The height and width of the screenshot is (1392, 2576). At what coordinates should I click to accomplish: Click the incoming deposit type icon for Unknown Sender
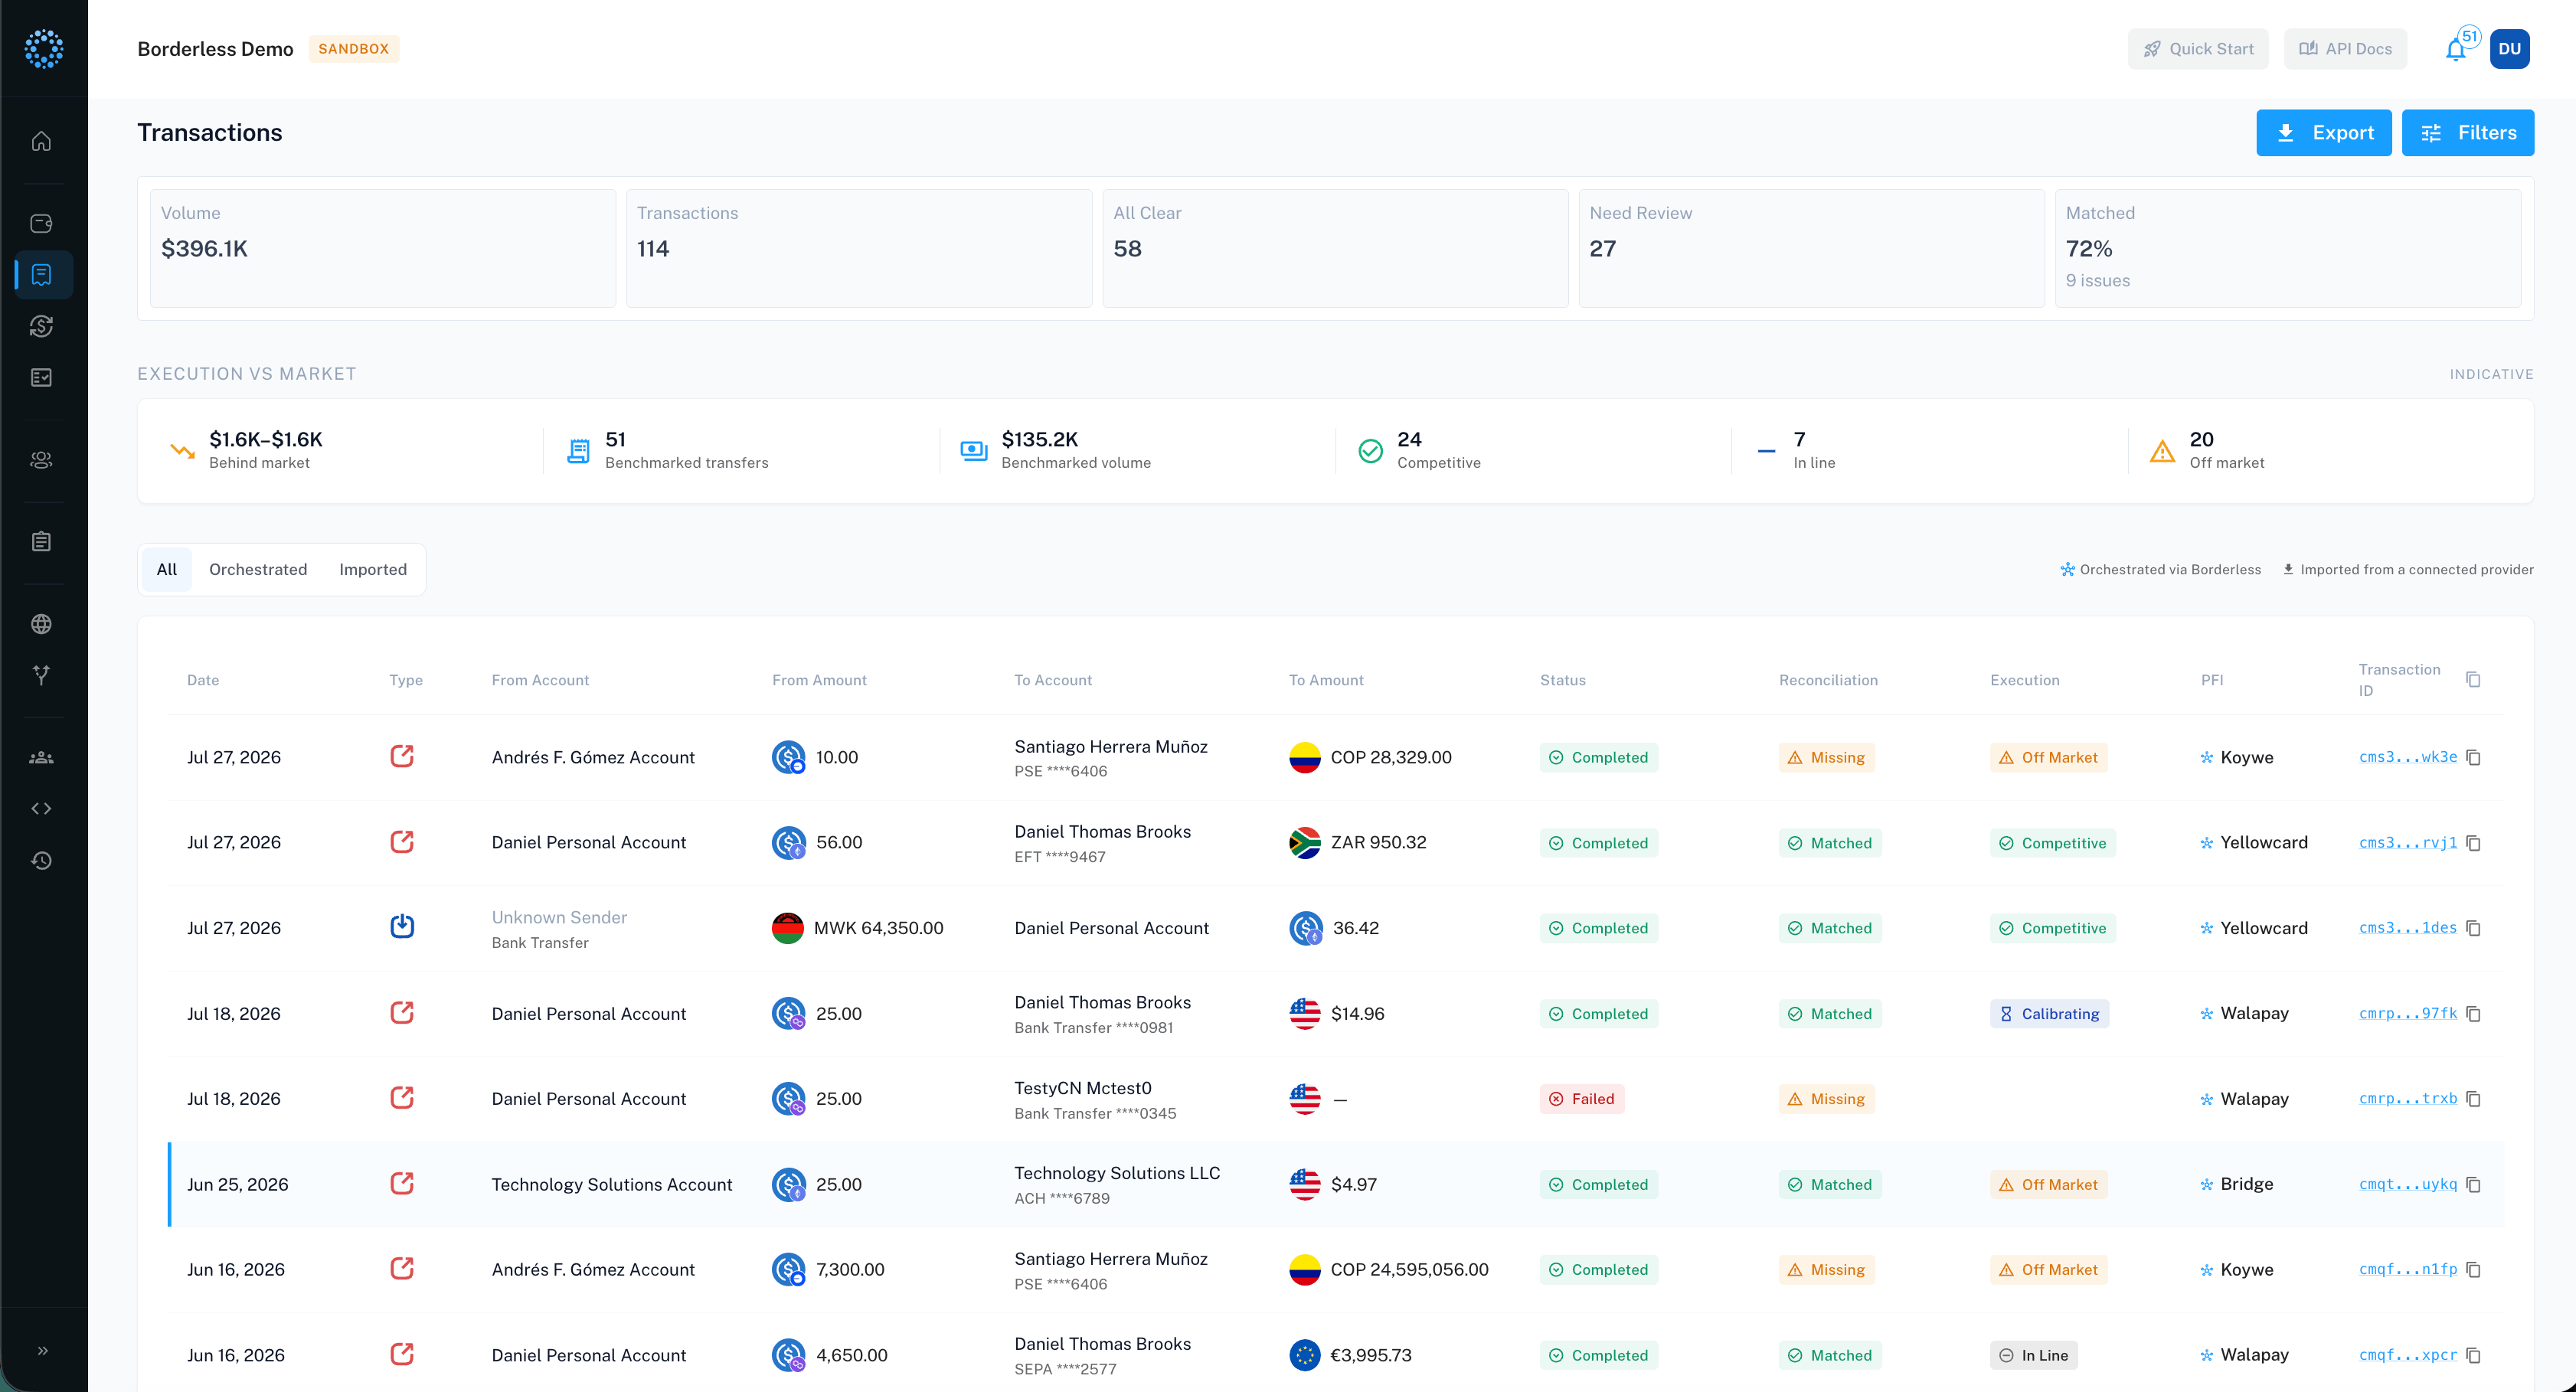(x=402, y=927)
